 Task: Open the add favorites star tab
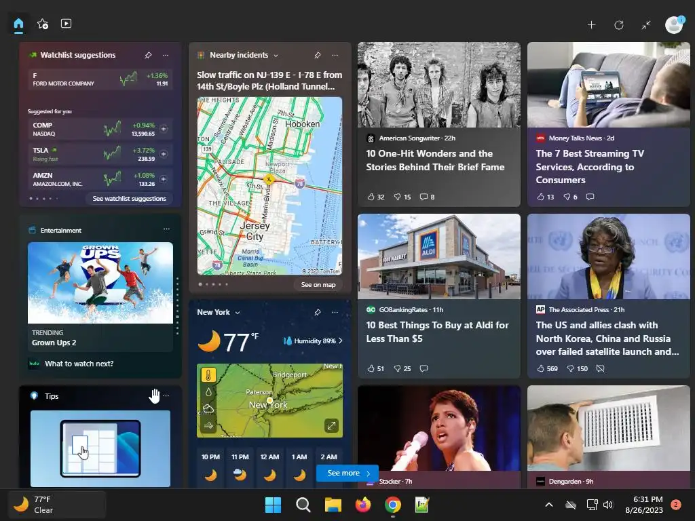point(43,24)
